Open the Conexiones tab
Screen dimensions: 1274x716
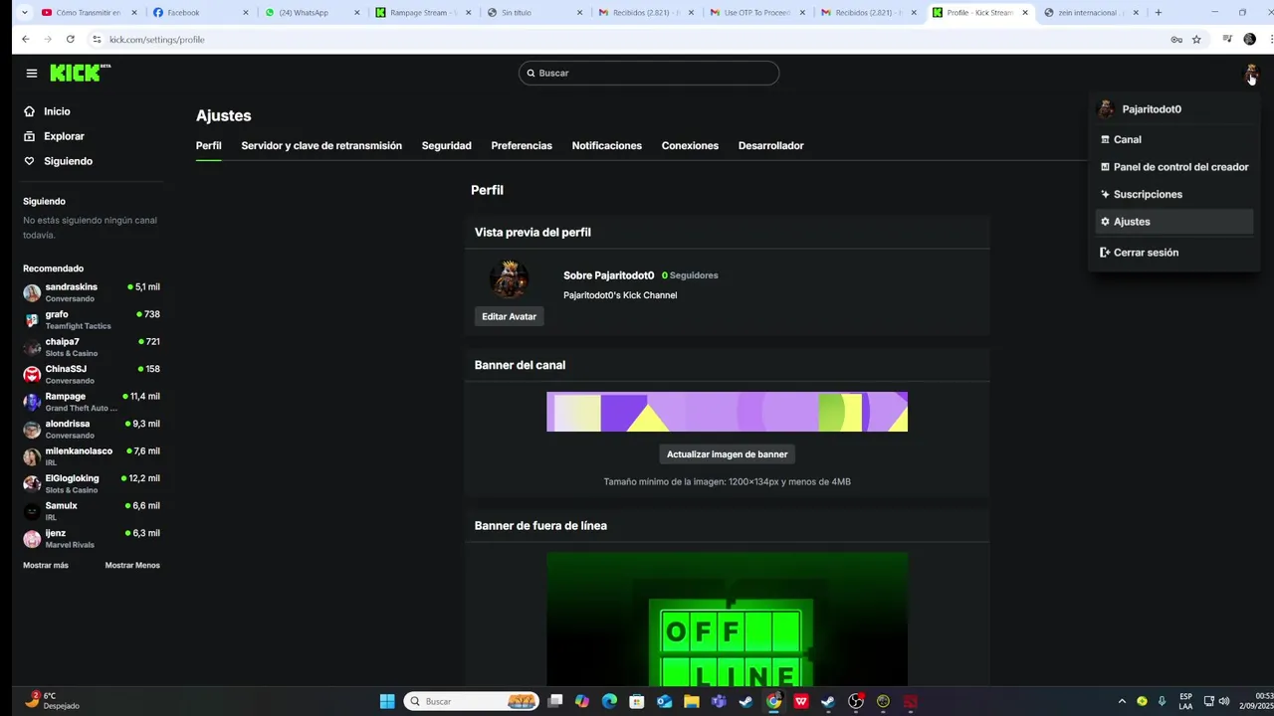pyautogui.click(x=690, y=145)
